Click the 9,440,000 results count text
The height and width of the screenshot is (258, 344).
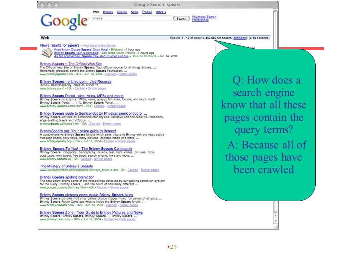click(209, 38)
